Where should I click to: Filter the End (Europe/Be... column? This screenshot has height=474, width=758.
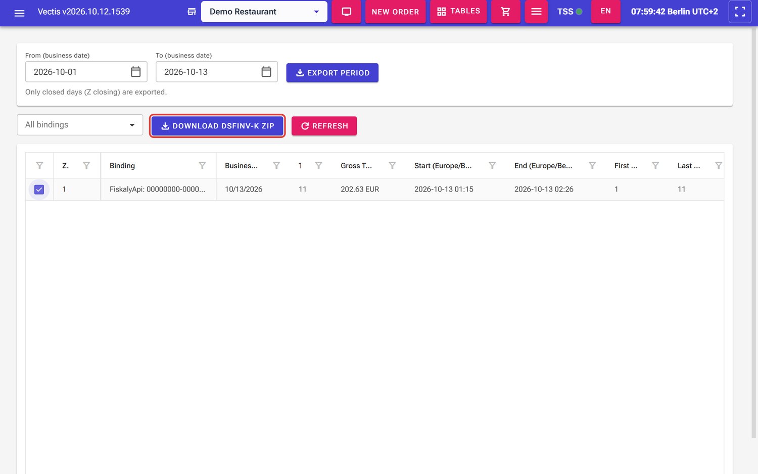pos(592,166)
